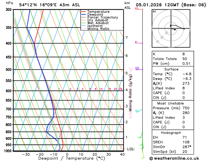Viewport: 209px width, 161px height.
Task: Click the hodograph storm motion arrowhead
Action: pyautogui.click(x=175, y=29)
